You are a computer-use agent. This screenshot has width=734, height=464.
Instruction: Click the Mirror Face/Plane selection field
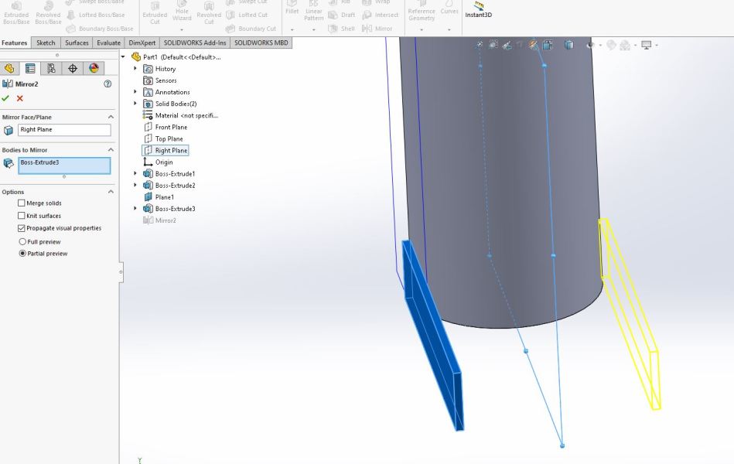click(64, 130)
